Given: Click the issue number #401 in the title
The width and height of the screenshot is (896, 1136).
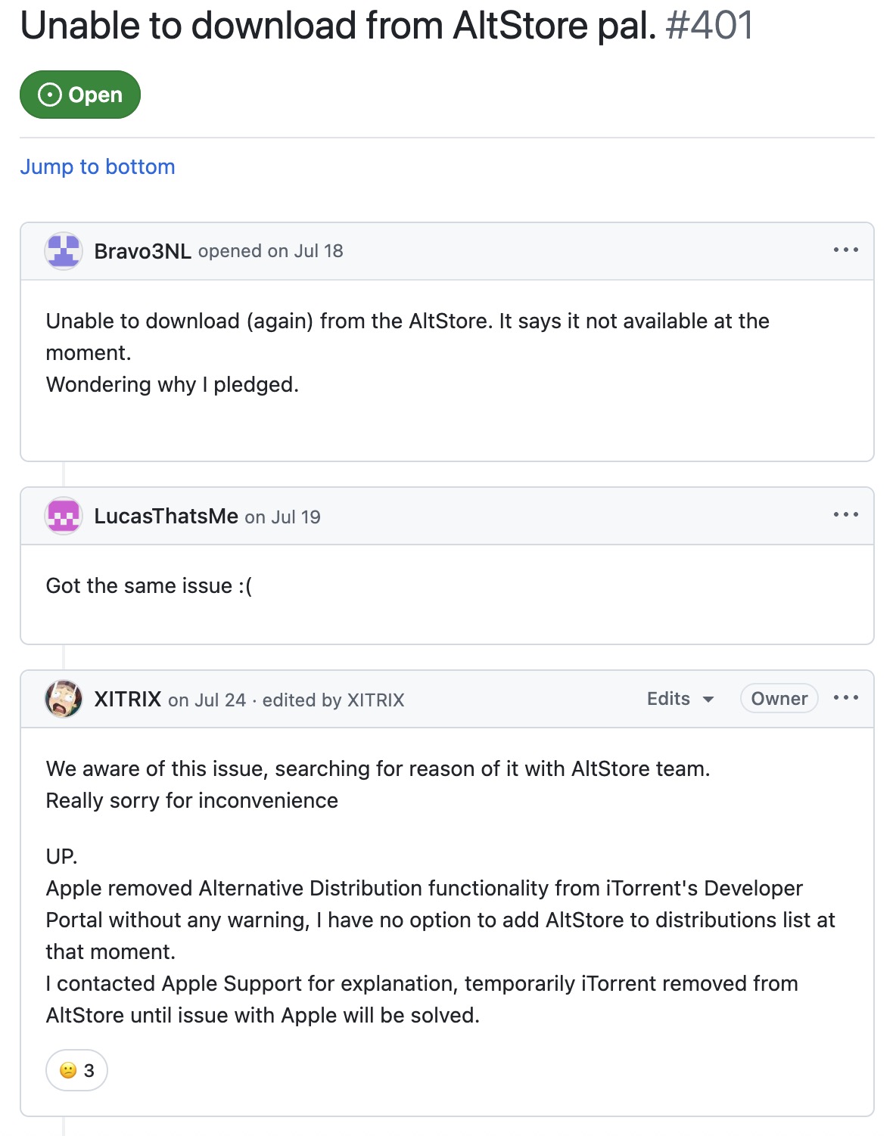Looking at the screenshot, I should (x=709, y=26).
